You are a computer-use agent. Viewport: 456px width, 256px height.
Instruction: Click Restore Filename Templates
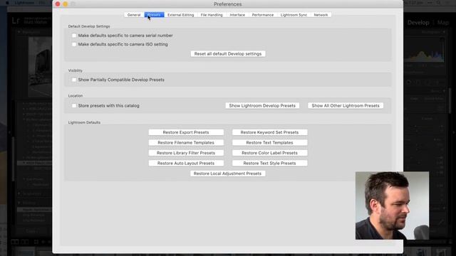tap(186, 143)
